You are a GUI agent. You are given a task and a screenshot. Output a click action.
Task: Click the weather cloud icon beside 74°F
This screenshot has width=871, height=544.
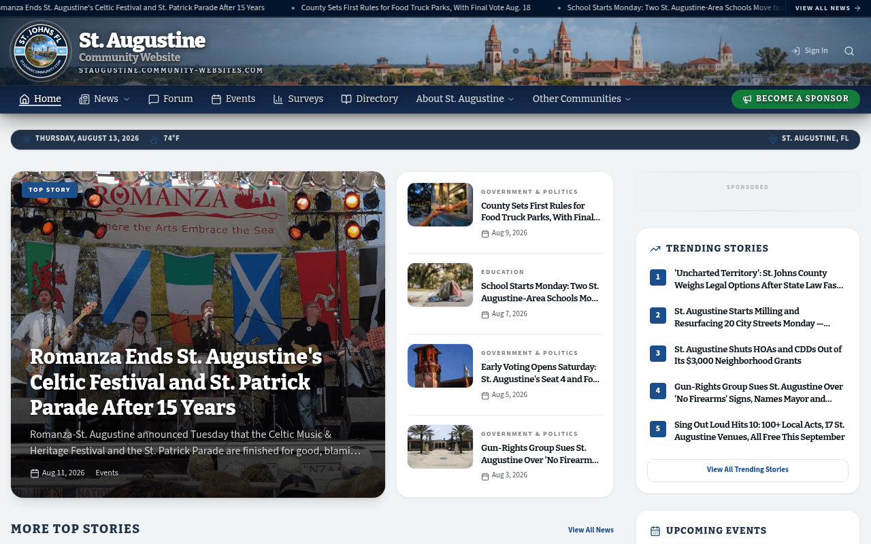coord(154,139)
